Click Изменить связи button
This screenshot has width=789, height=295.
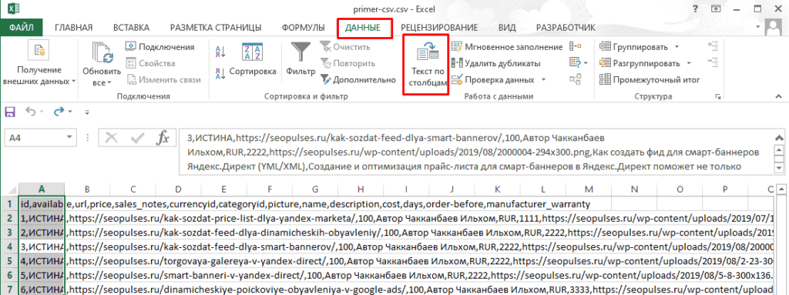coord(163,79)
